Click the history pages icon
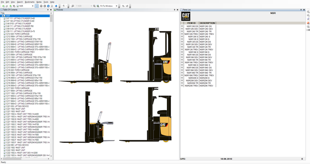 point(14,6)
